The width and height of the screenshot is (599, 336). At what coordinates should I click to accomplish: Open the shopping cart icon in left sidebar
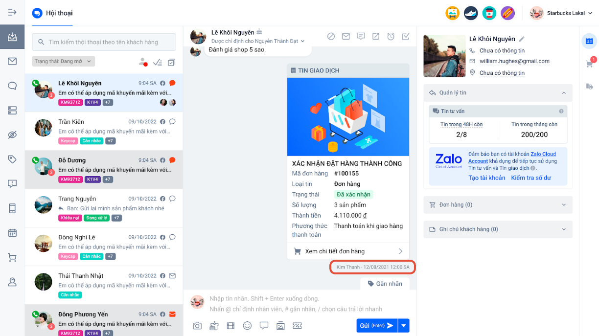(x=12, y=258)
